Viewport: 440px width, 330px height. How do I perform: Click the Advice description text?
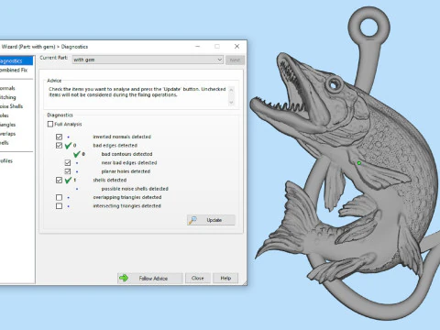tap(137, 92)
